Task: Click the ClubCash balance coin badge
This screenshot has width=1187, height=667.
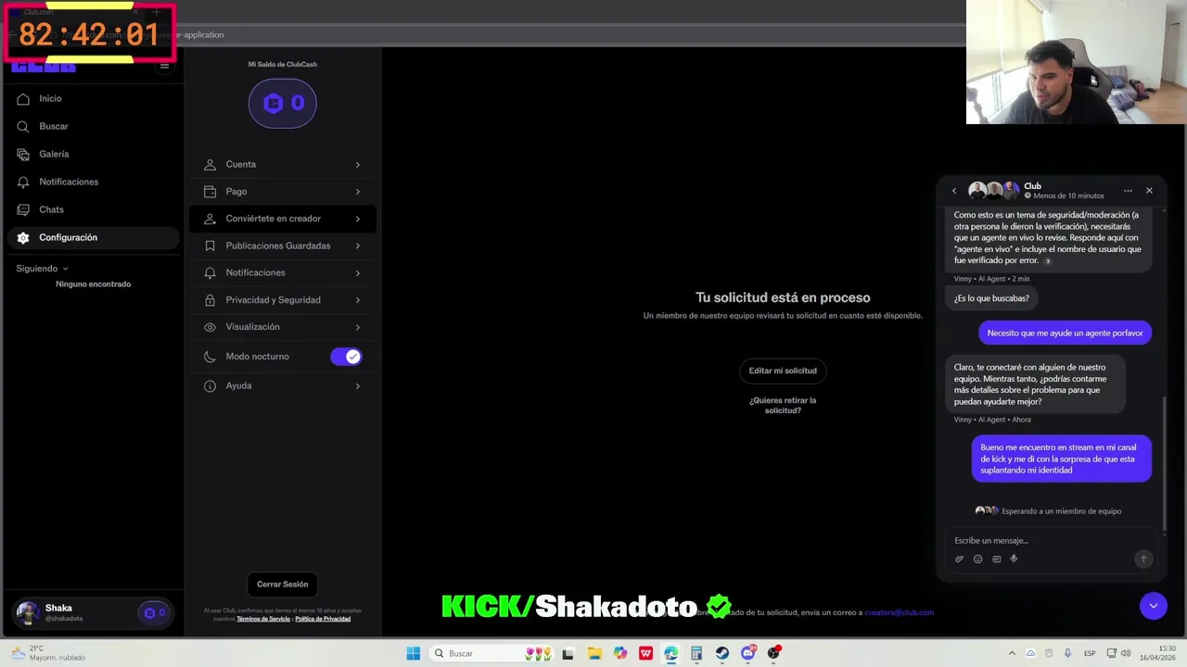Action: click(x=283, y=103)
